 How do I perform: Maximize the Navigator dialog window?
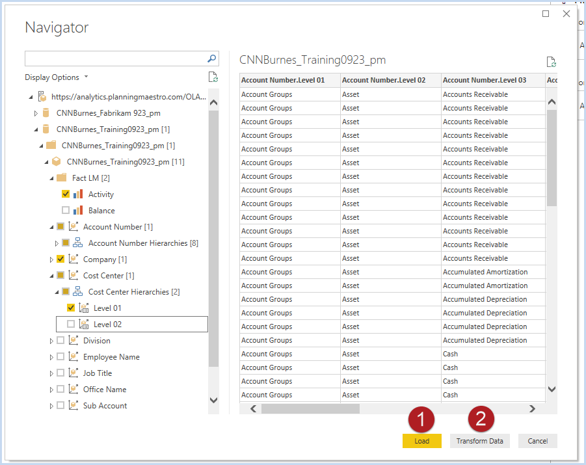(x=546, y=14)
